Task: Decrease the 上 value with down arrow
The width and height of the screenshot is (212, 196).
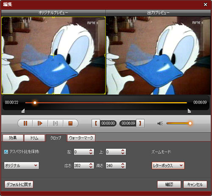Action: (x=123, y=153)
